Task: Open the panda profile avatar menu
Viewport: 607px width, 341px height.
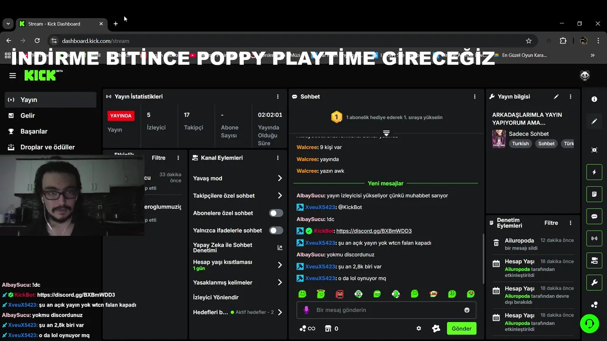Action: 585,76
